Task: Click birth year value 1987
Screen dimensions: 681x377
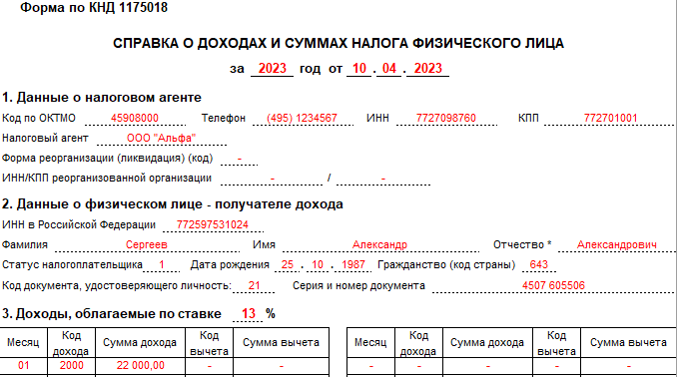Action: (353, 264)
